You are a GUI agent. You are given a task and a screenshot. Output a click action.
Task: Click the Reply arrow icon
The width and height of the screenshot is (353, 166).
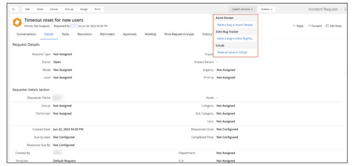coord(294,26)
